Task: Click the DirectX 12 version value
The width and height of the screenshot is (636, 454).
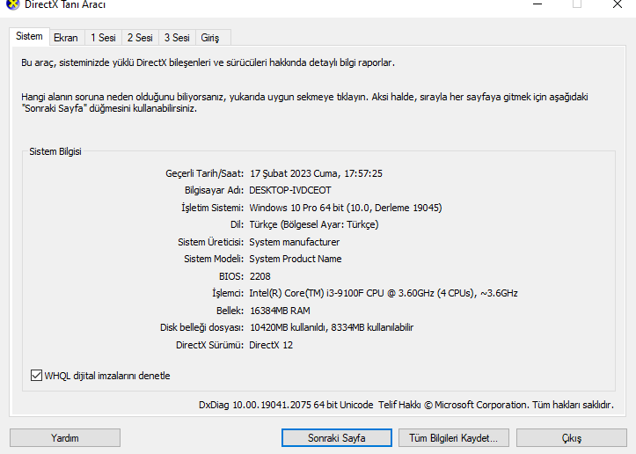Action: click(271, 345)
